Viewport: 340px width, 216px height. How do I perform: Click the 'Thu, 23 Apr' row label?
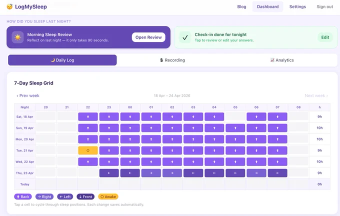[x=24, y=173]
